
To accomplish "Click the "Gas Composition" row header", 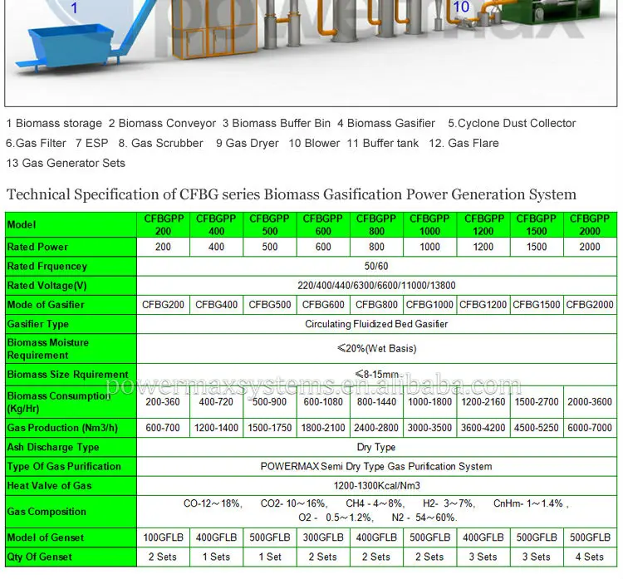I will 71,512.
